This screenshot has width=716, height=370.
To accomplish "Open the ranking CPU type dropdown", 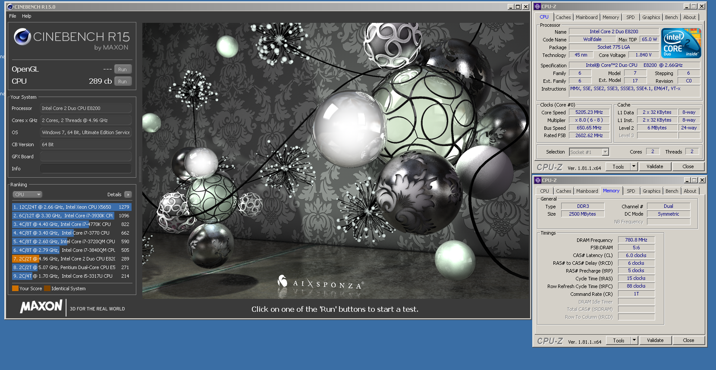I will pos(27,194).
